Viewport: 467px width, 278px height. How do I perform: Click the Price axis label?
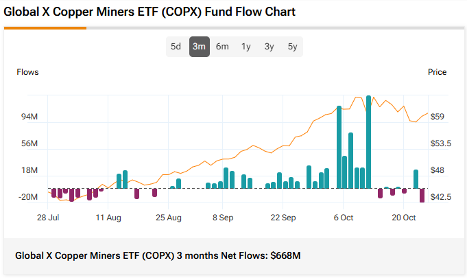click(437, 72)
